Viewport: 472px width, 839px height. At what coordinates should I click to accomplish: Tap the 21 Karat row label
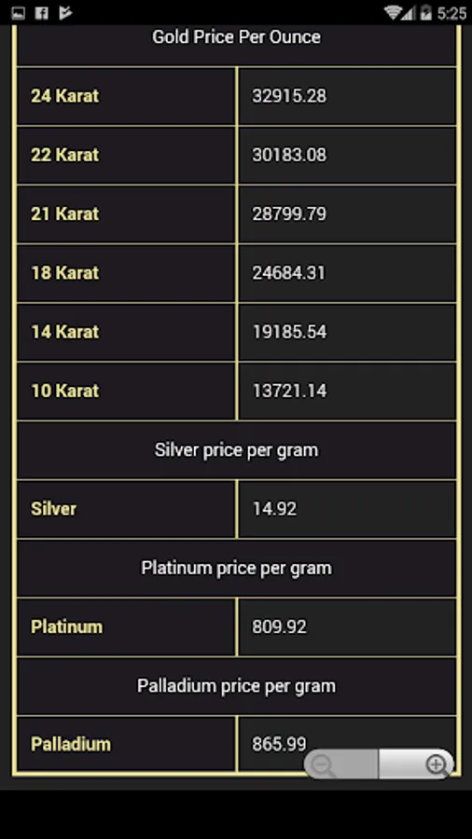point(64,214)
